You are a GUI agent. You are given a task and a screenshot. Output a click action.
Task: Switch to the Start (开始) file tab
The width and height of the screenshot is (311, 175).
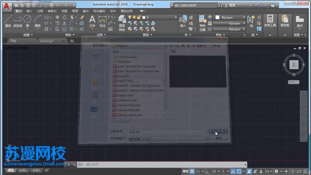(x=13, y=41)
